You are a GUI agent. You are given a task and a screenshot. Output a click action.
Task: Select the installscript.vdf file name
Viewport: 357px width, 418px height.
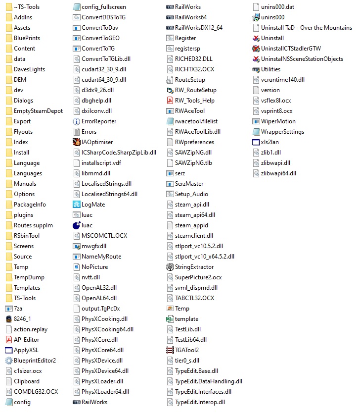tap(101, 163)
